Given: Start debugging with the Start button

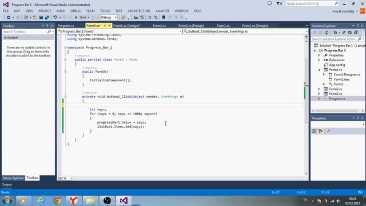Looking at the screenshot, I should [x=81, y=18].
